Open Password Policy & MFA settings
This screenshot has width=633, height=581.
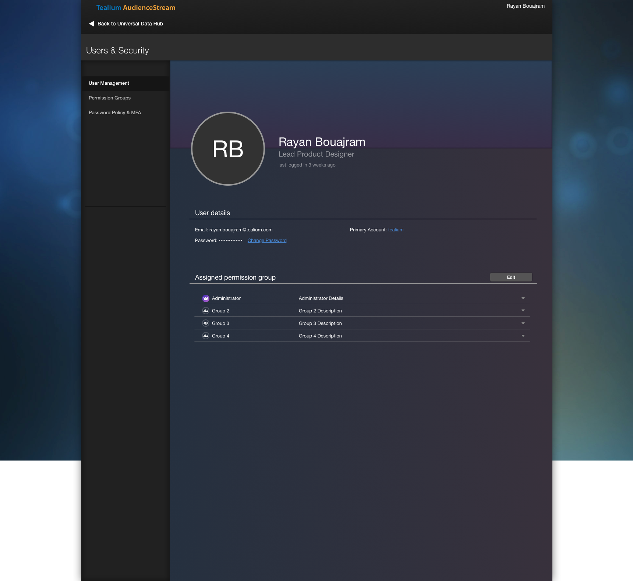pyautogui.click(x=114, y=112)
